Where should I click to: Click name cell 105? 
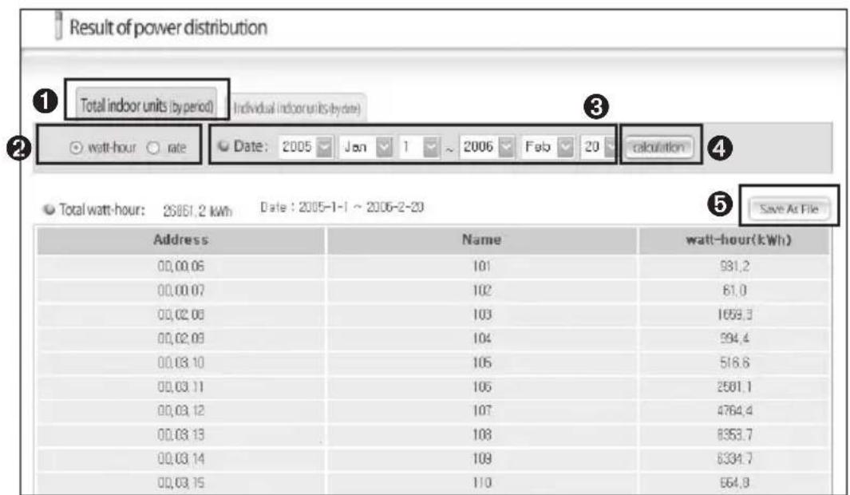click(x=482, y=362)
